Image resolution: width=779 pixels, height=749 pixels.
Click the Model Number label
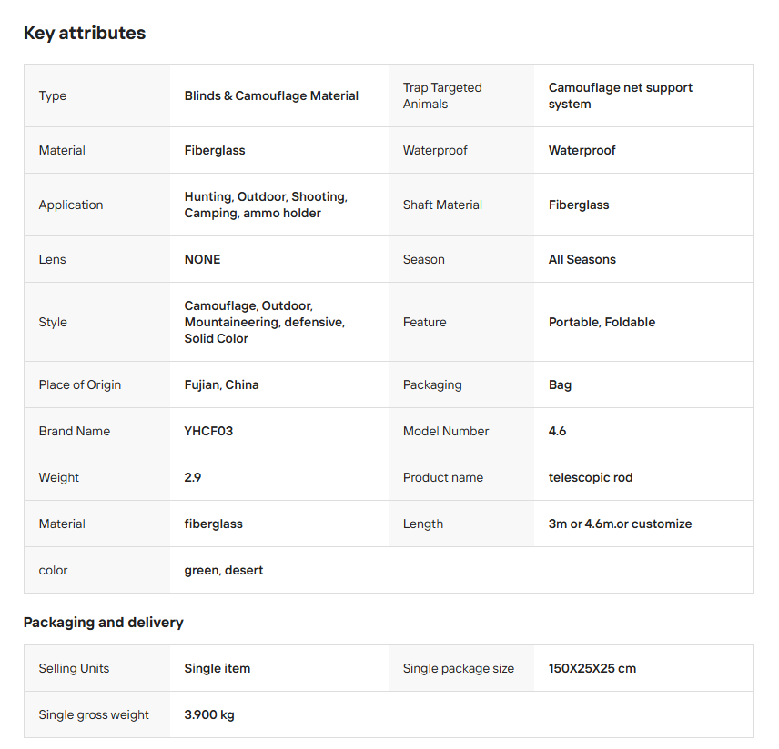point(446,431)
